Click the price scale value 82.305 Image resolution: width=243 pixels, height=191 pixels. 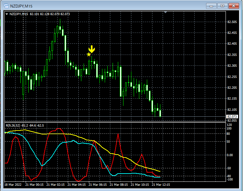(x=232, y=66)
